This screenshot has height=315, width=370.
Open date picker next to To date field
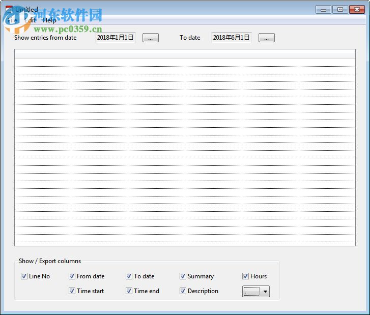click(x=266, y=38)
